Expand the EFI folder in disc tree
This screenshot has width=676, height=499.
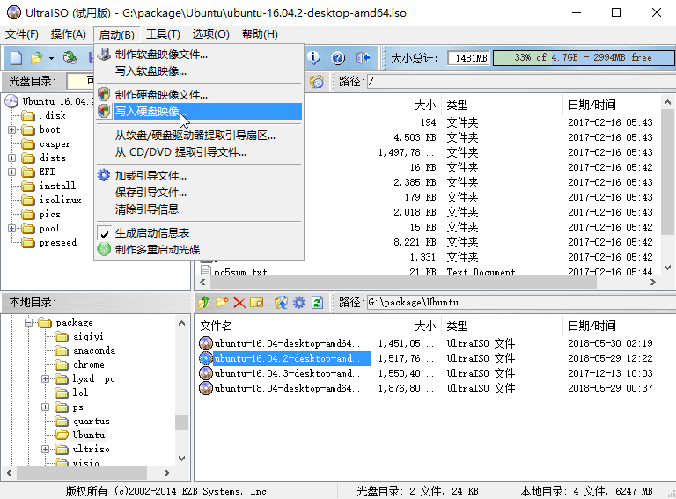11,172
